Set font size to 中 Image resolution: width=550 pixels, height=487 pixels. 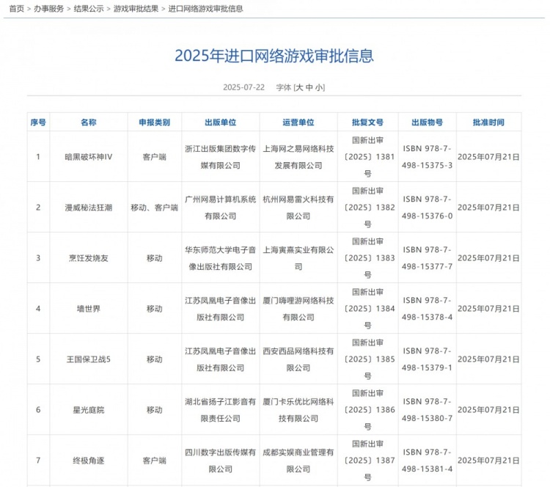pos(309,87)
